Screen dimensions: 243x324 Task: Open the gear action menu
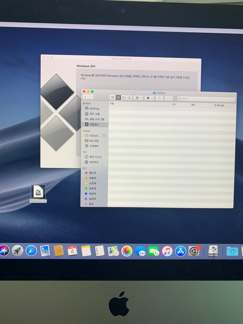(148, 97)
